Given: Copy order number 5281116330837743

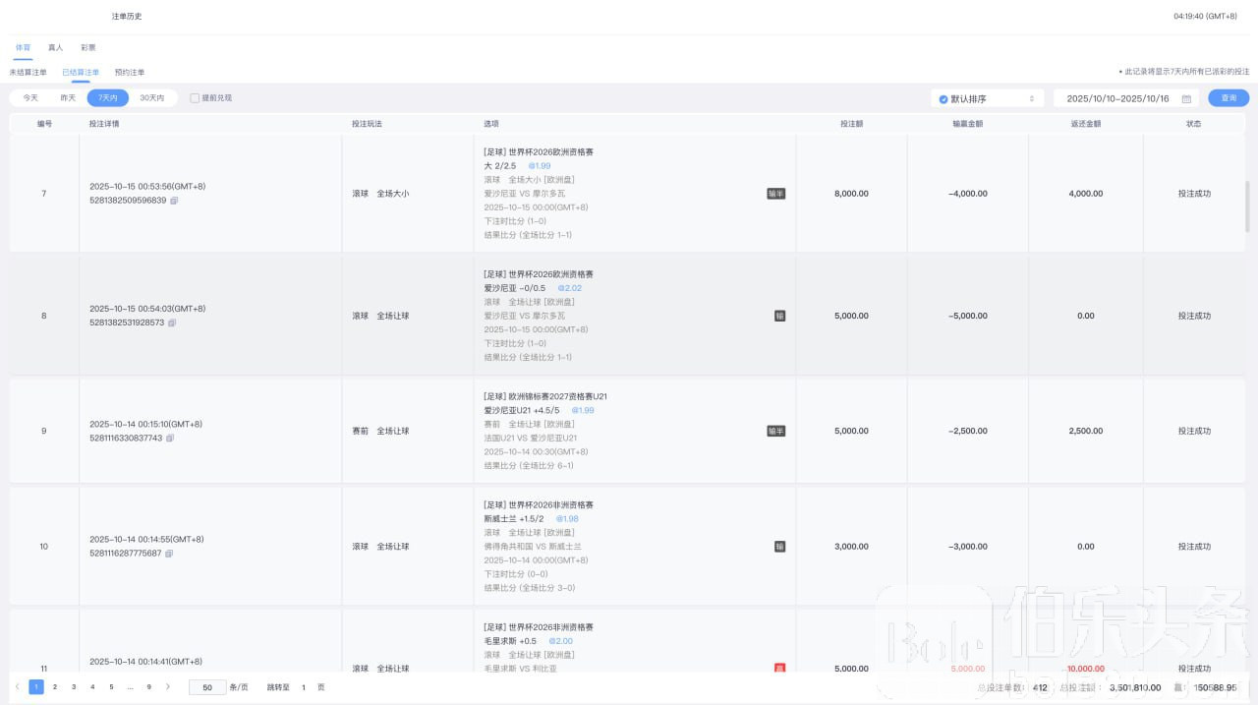Looking at the screenshot, I should (x=170, y=439).
